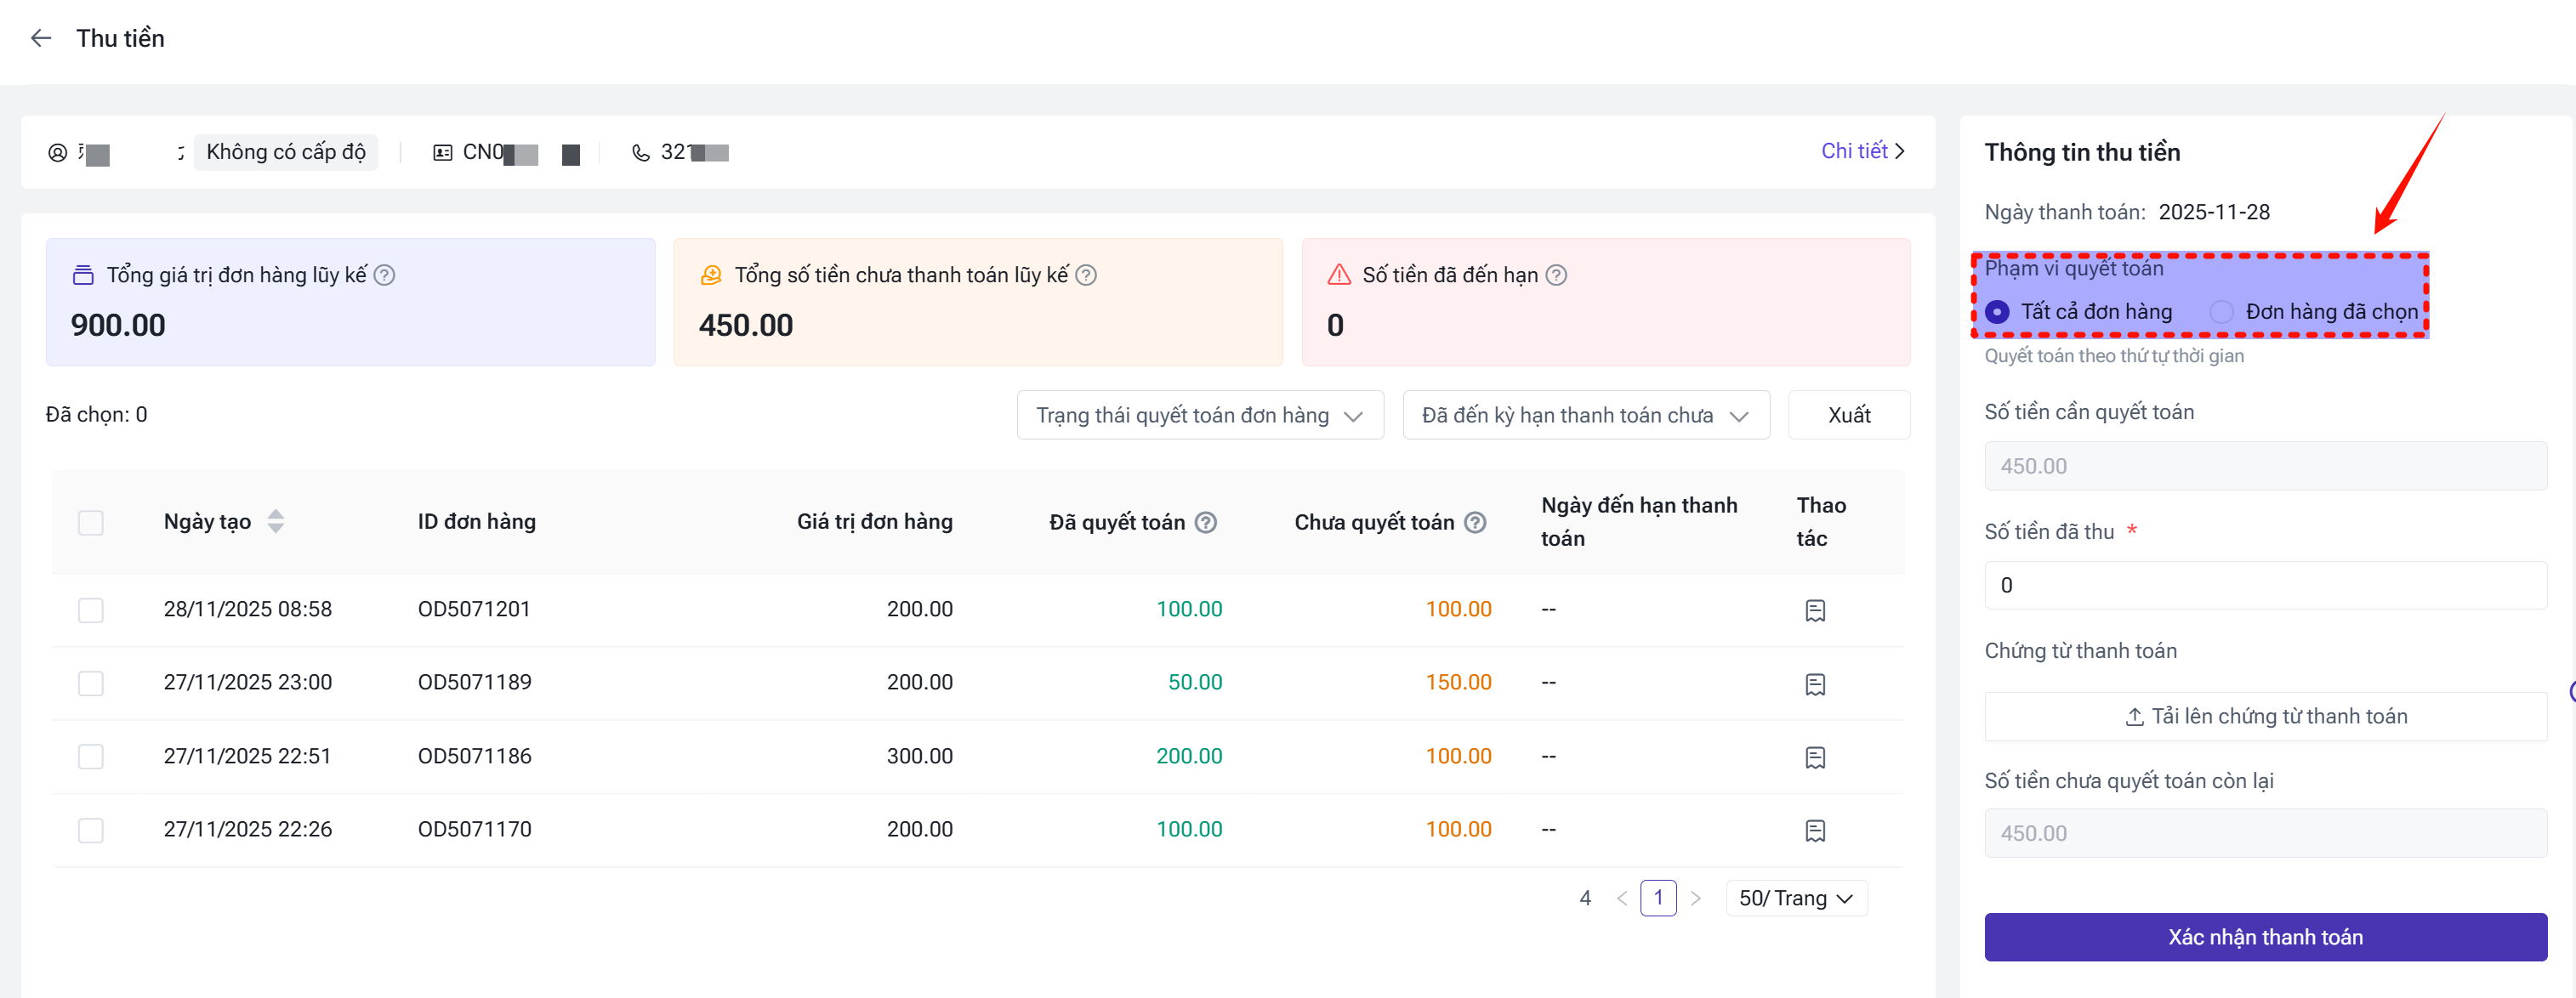Sort by Ngày tạo column arrows
Viewport: 2576px width, 998px height.
coord(276,521)
